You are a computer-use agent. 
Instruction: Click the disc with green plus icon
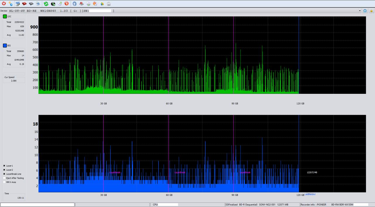88,4
